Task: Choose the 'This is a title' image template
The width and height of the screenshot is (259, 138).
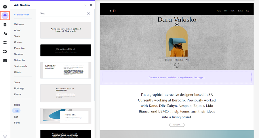Action: (66, 116)
